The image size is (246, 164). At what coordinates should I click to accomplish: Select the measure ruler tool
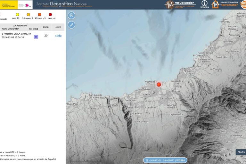pos(71,25)
